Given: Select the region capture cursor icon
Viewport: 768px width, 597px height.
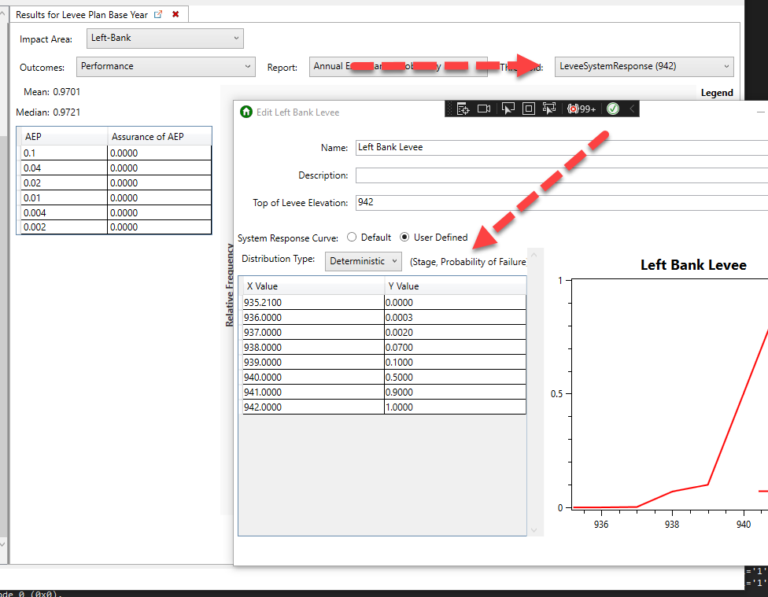Looking at the screenshot, I should pos(508,108).
